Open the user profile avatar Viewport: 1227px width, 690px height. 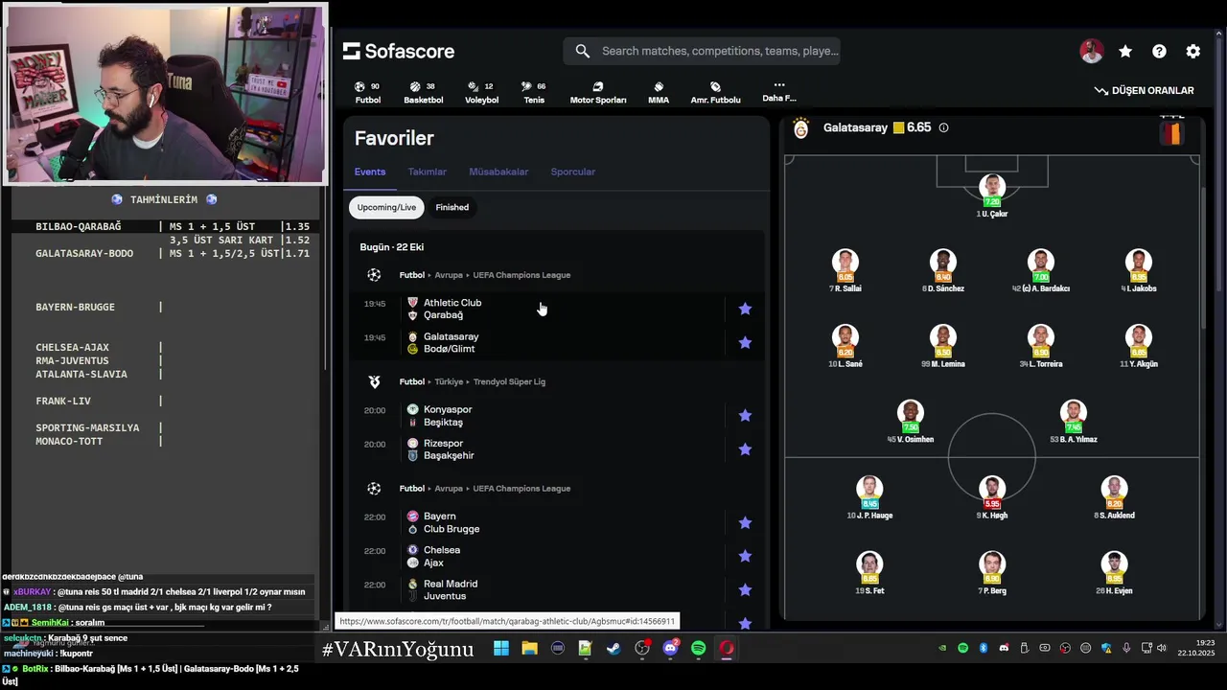click(x=1091, y=52)
